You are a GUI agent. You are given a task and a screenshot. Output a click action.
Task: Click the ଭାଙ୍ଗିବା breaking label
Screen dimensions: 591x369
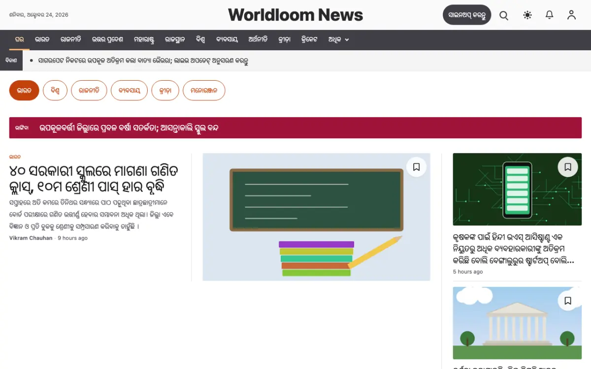pyautogui.click(x=22, y=128)
